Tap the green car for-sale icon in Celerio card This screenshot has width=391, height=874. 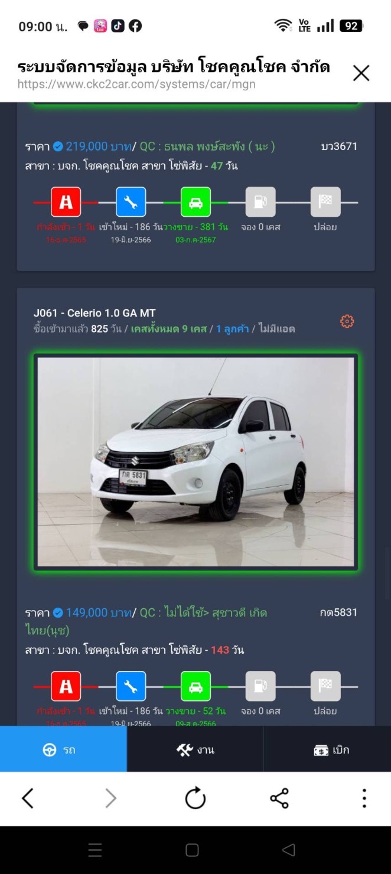click(195, 686)
